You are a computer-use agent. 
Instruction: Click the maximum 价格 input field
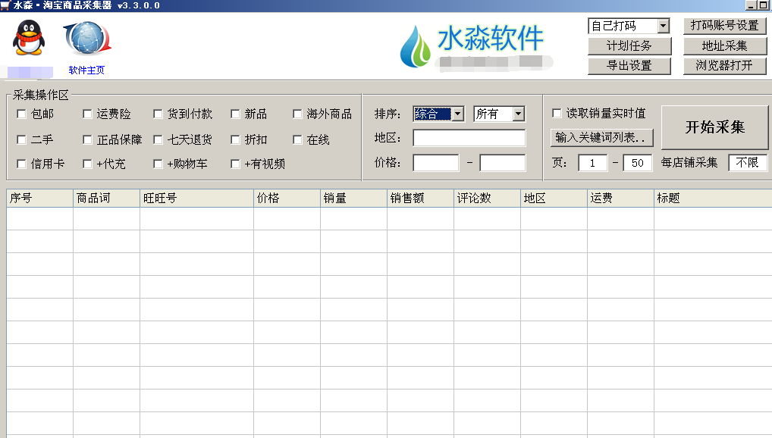[x=503, y=163]
